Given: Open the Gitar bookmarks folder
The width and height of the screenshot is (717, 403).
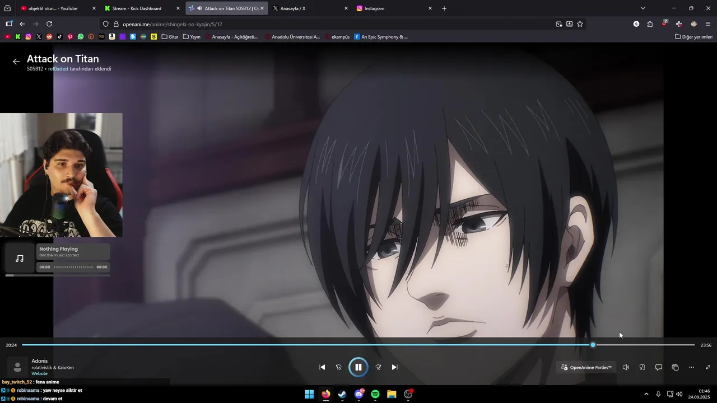Looking at the screenshot, I should [x=170, y=37].
